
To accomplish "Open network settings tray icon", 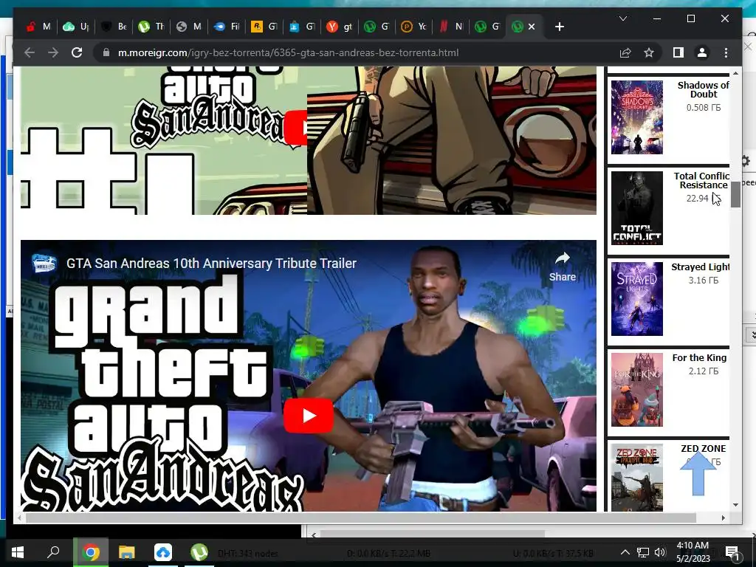I will (643, 552).
